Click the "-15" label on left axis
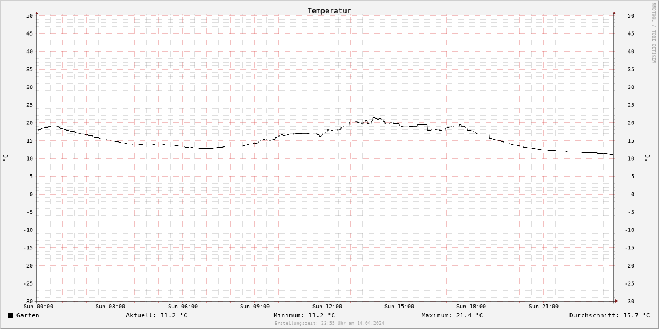The width and height of the screenshot is (659, 329). tap(28, 248)
